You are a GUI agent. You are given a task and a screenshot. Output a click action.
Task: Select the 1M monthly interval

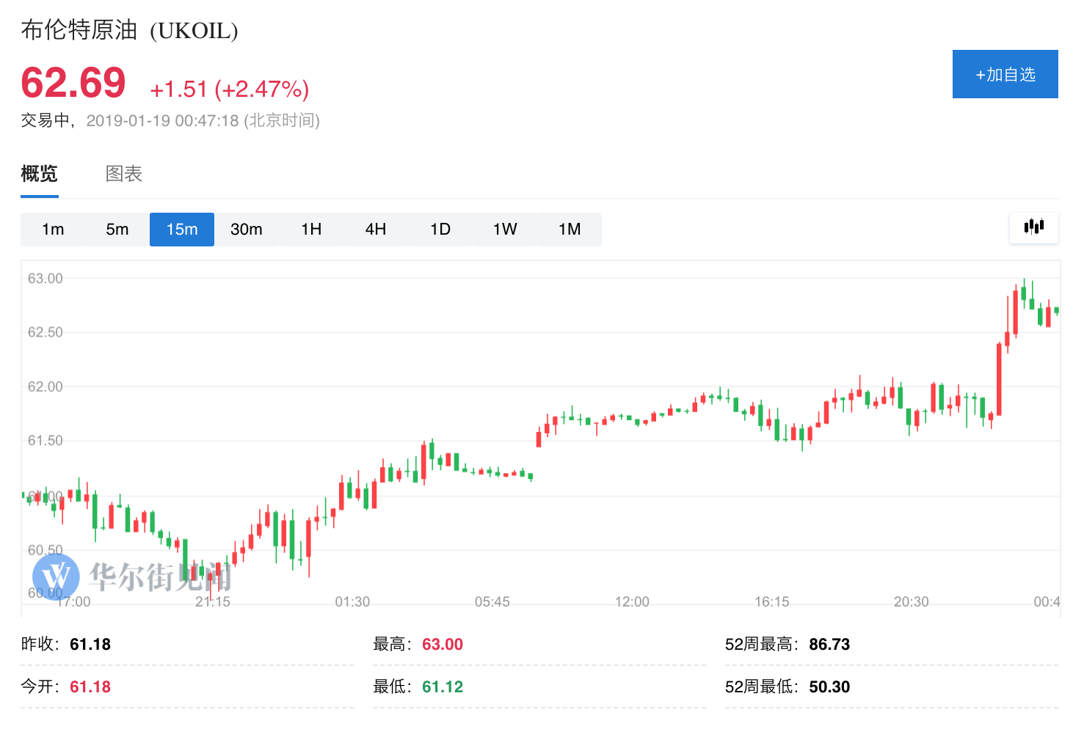(570, 230)
